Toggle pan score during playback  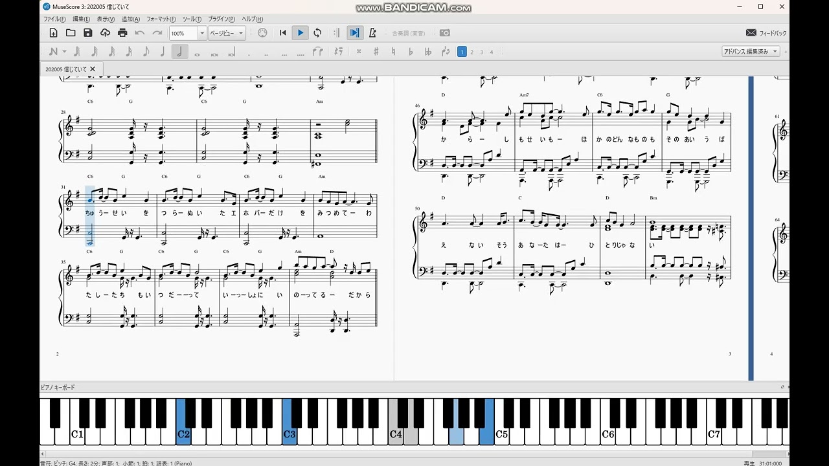point(354,32)
